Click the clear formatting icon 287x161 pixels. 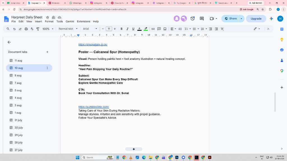pos(222,29)
